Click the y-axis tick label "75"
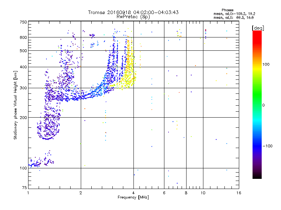The height and width of the screenshot is (210, 281). [25, 188]
